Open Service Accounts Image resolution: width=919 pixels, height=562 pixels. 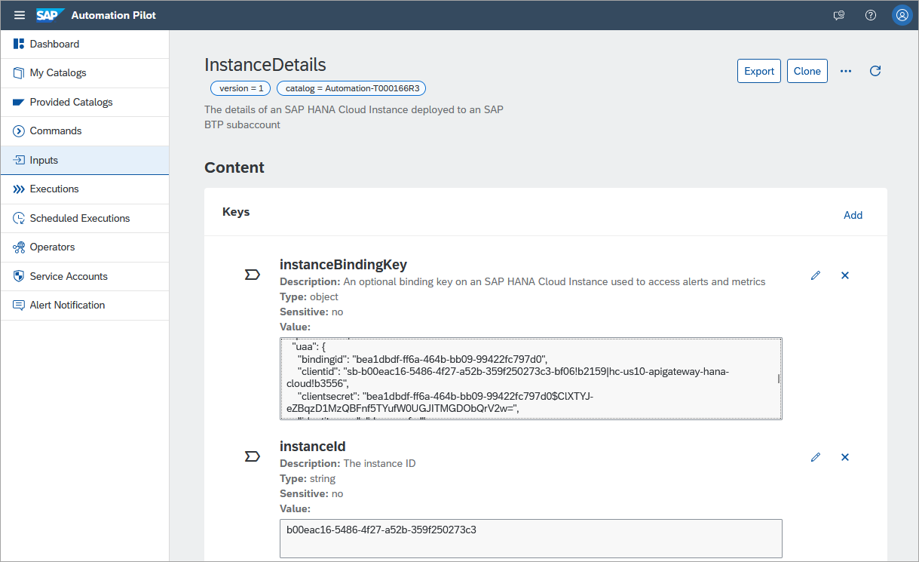84,276
